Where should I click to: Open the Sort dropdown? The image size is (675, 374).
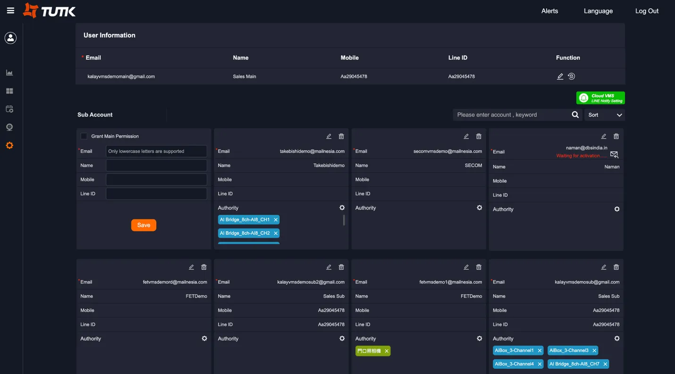coord(605,115)
